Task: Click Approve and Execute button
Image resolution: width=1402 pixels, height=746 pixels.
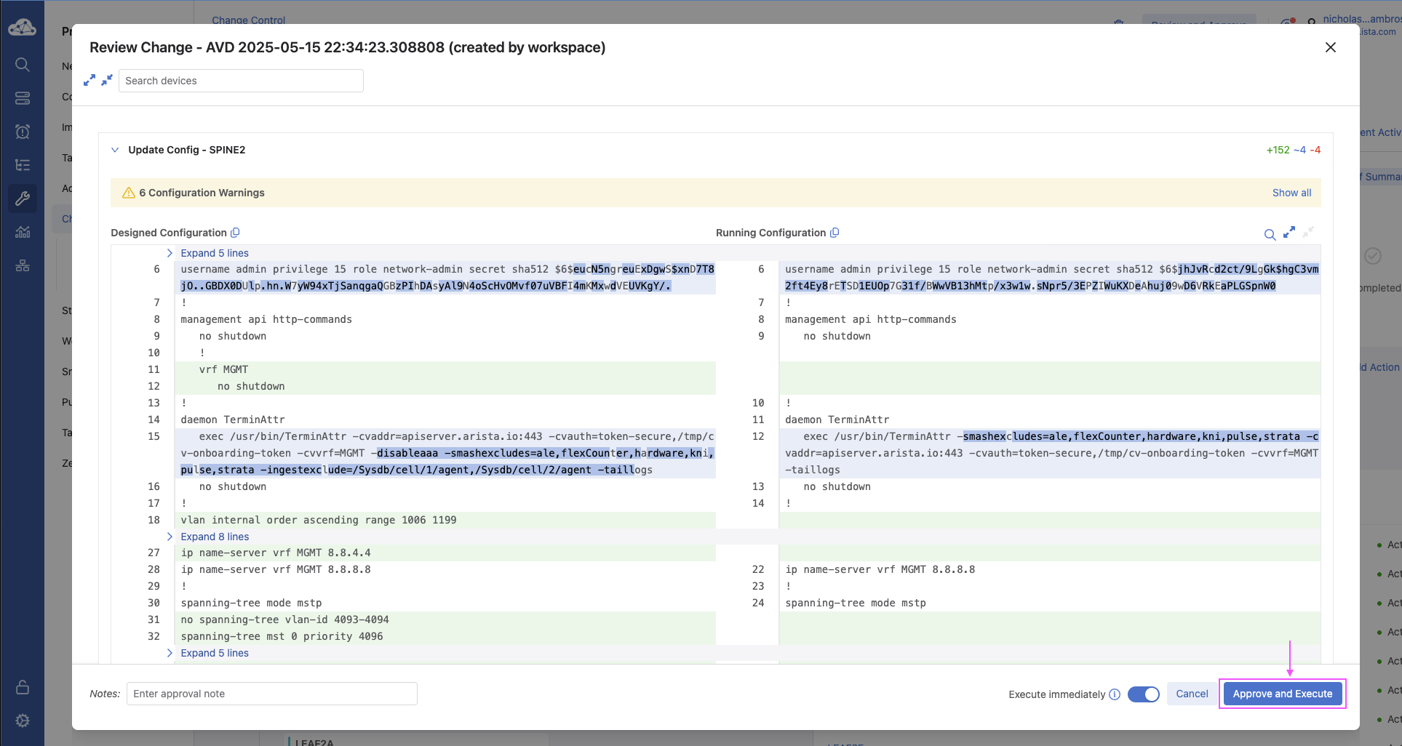Action: (x=1282, y=694)
